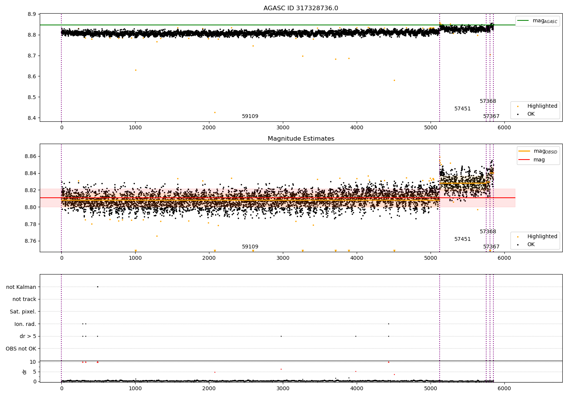
Task: Click the 10 tick on dr axis
Action: pyautogui.click(x=33, y=362)
